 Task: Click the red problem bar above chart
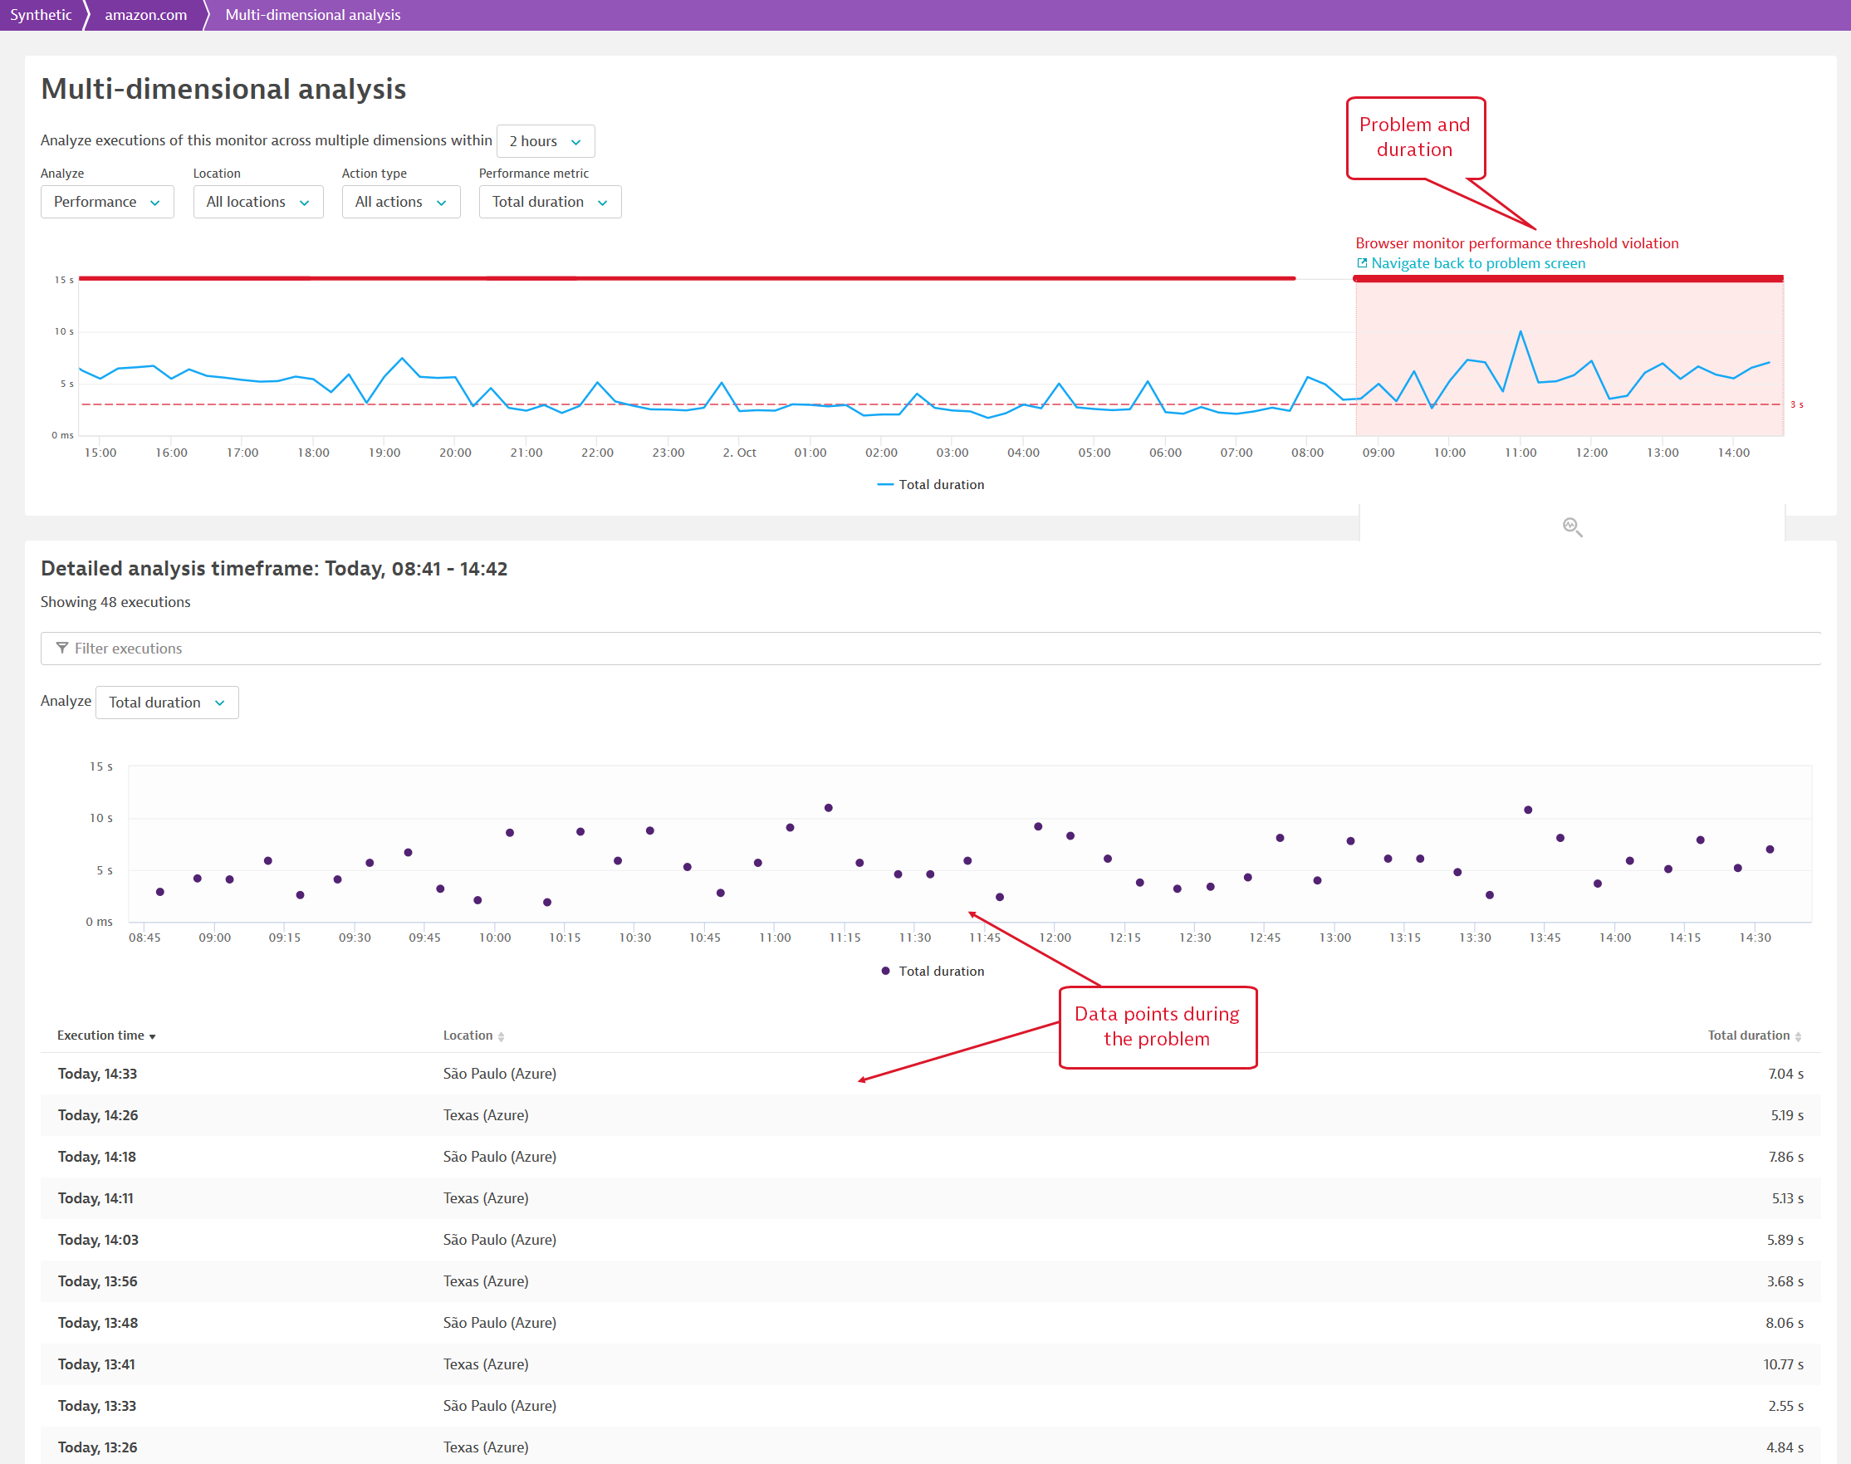click(x=1568, y=277)
